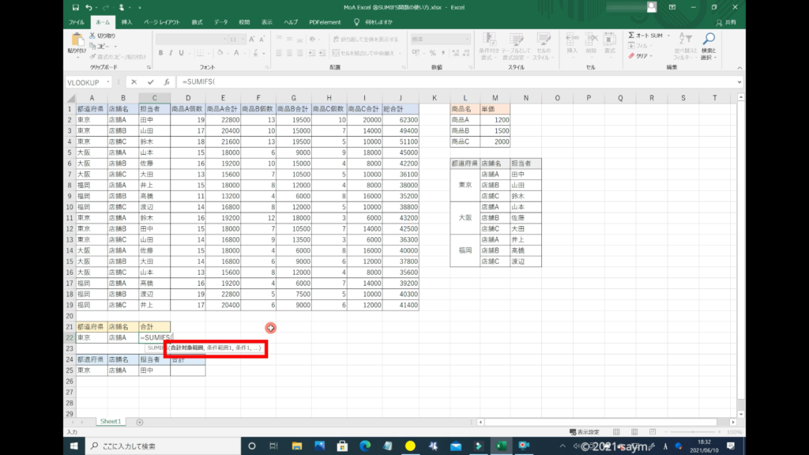The image size is (809, 455).
Task: Open Insert Function dialog via fx icon
Action: [166, 81]
